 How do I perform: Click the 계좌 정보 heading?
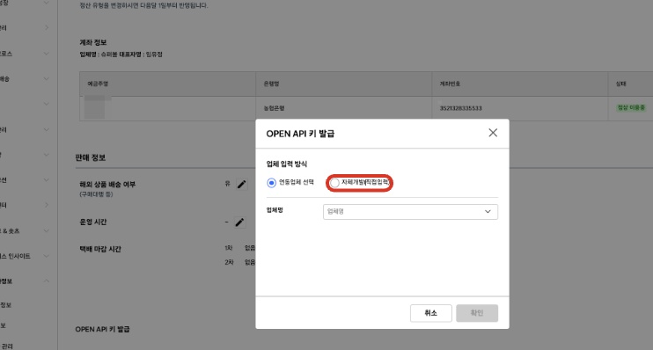point(93,42)
